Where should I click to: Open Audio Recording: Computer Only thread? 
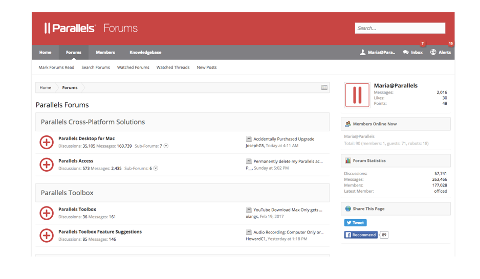pyautogui.click(x=289, y=232)
